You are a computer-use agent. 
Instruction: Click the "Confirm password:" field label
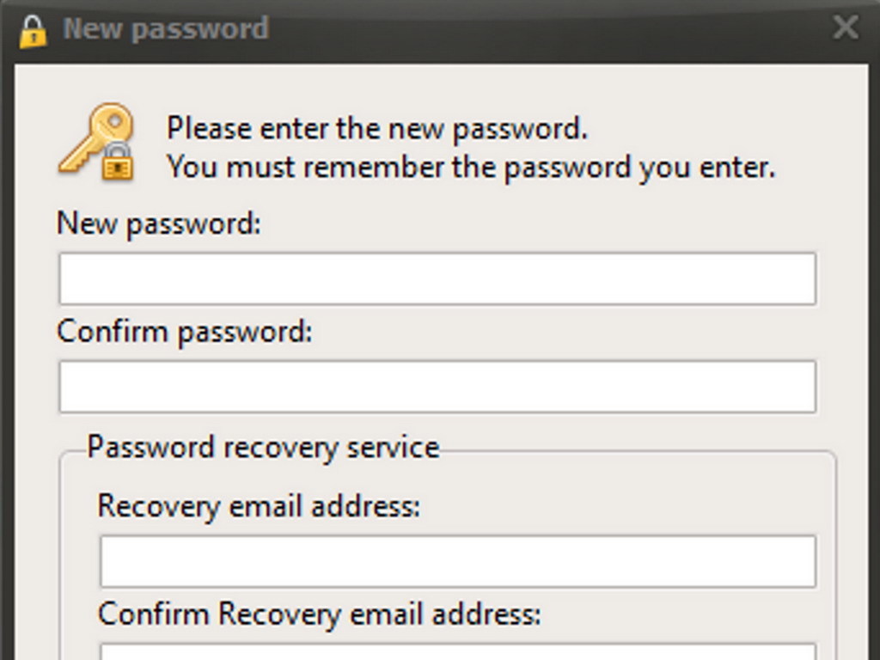(185, 332)
